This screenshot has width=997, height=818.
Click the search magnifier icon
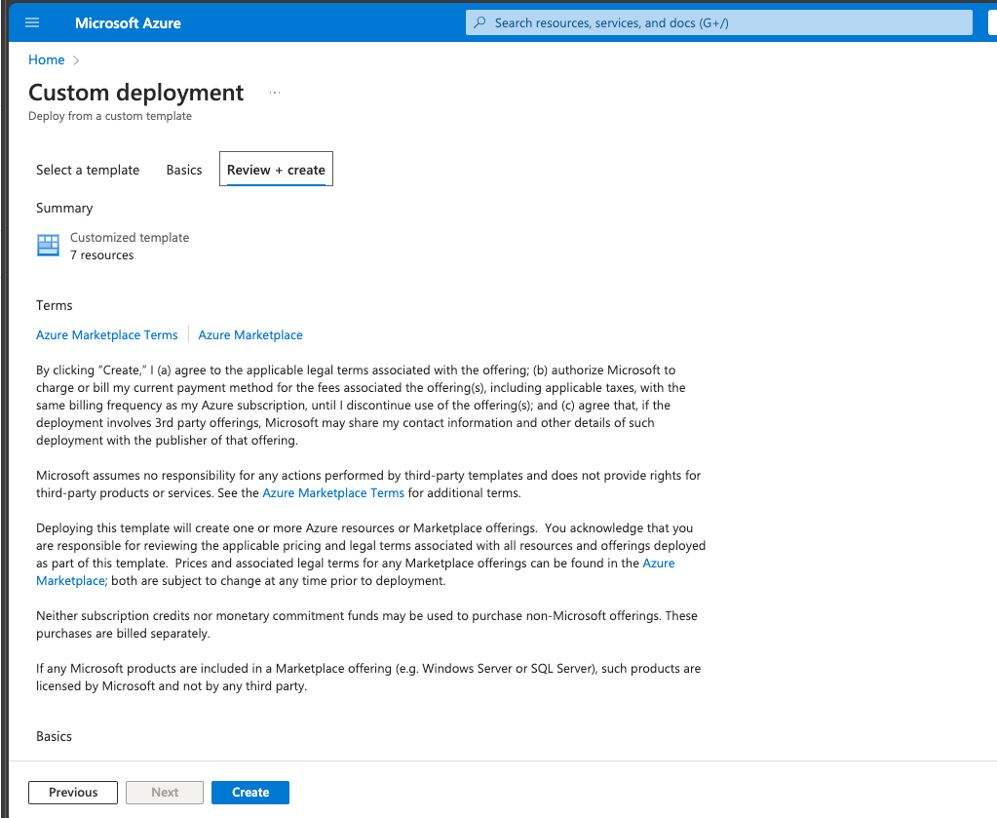(x=480, y=22)
